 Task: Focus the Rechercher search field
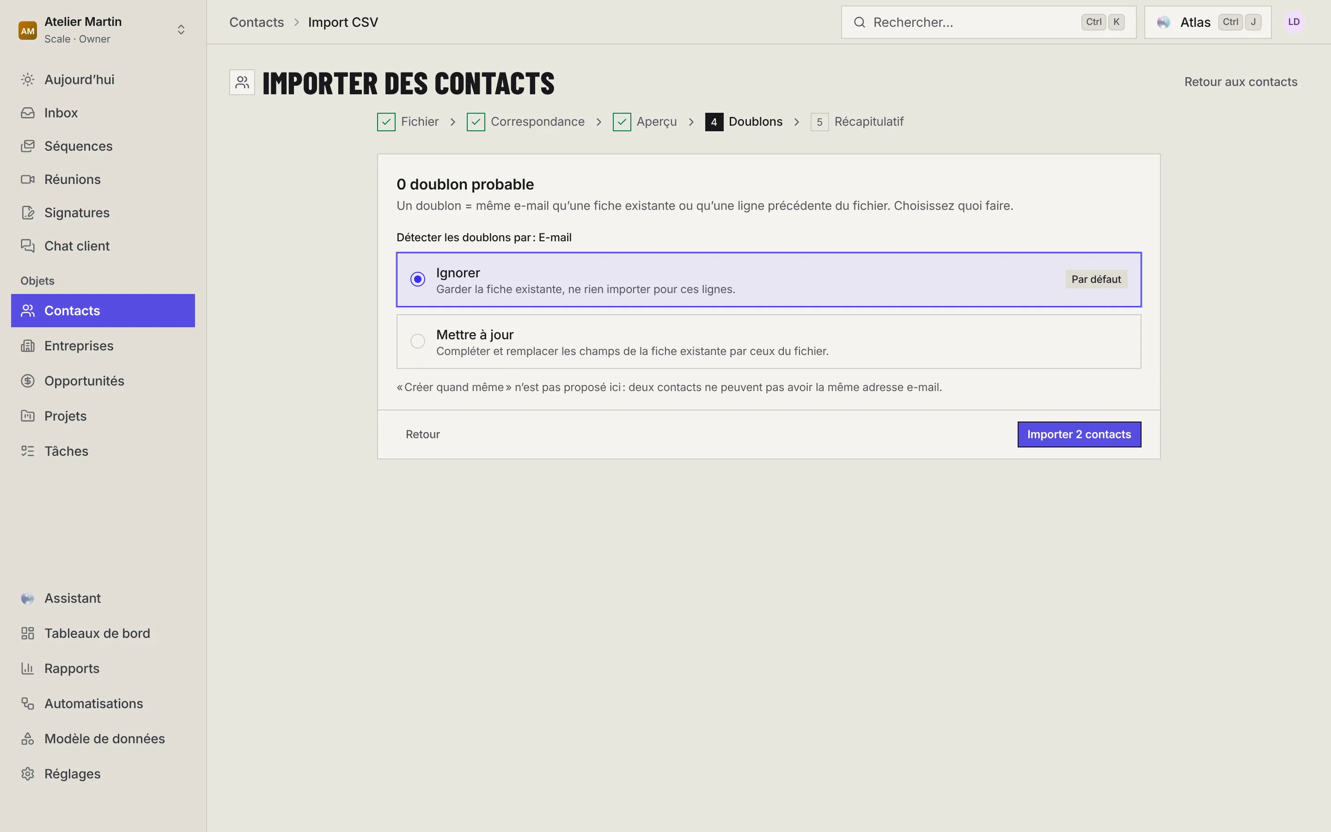(x=989, y=23)
